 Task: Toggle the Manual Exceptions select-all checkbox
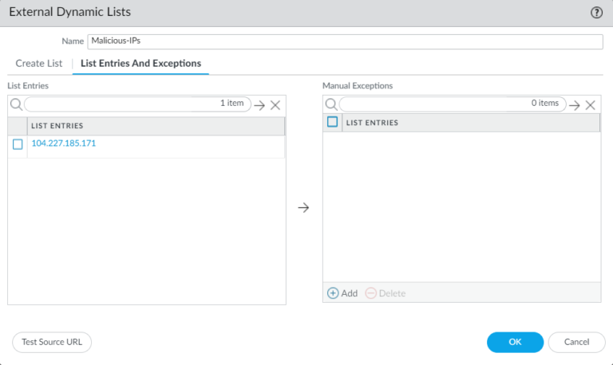(x=332, y=122)
